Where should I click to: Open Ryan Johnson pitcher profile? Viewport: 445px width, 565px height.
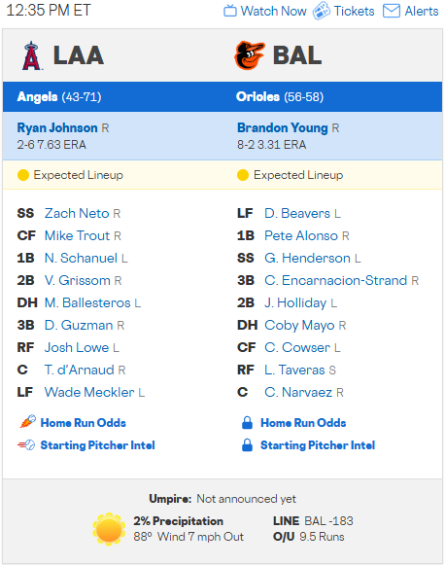pos(57,128)
